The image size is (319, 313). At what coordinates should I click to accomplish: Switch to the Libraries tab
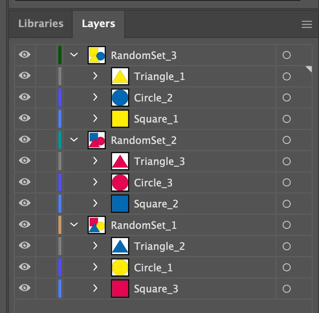pos(41,23)
